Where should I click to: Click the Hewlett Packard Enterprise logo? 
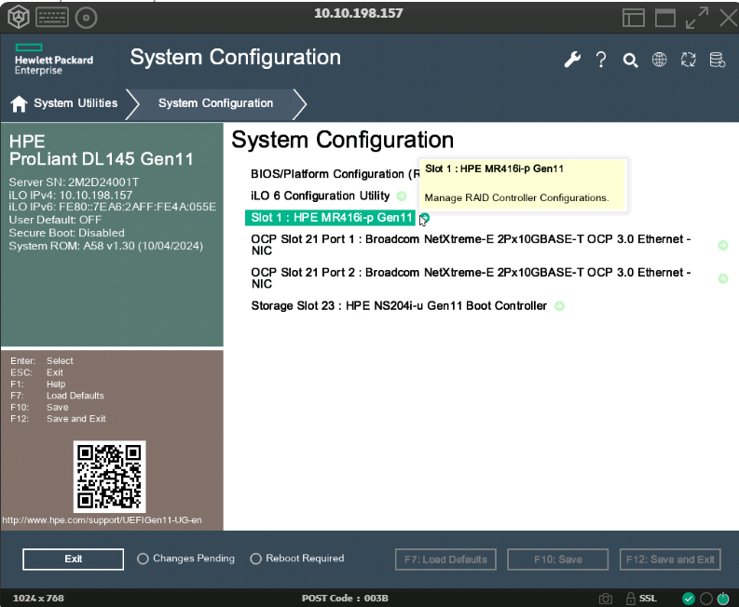[54, 60]
